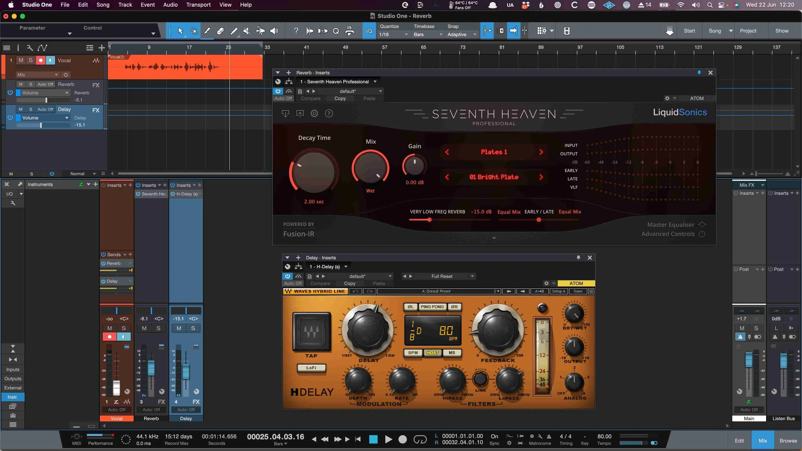
Task: Click the Seventh Heaven settings gear icon
Action: (x=314, y=113)
